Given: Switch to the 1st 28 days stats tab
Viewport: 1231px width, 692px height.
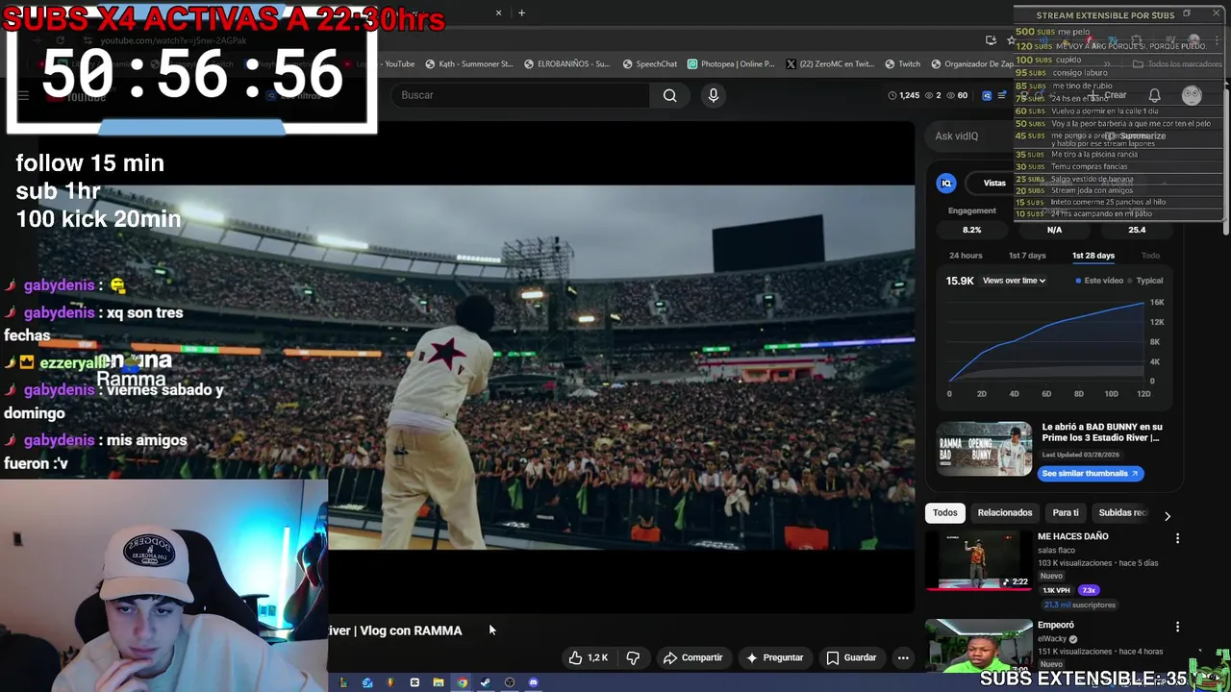Looking at the screenshot, I should [x=1093, y=256].
